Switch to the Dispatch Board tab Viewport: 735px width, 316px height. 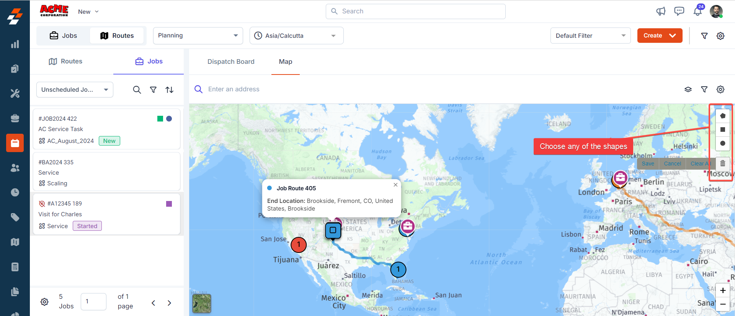click(231, 62)
